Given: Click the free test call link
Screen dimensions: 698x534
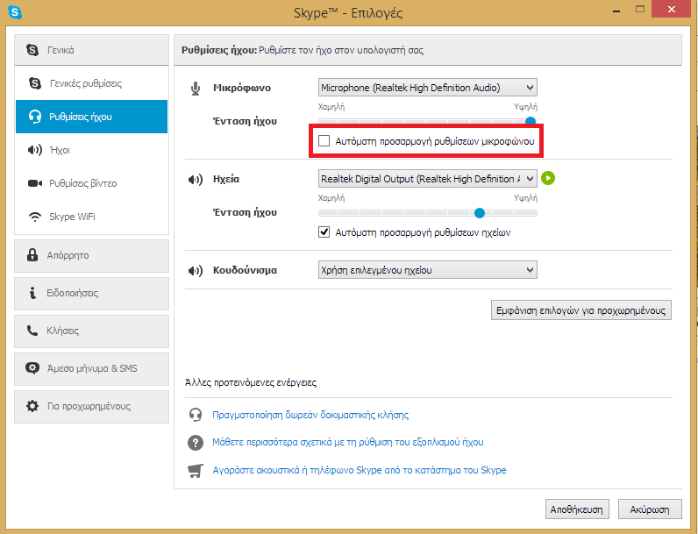Looking at the screenshot, I should [310, 415].
